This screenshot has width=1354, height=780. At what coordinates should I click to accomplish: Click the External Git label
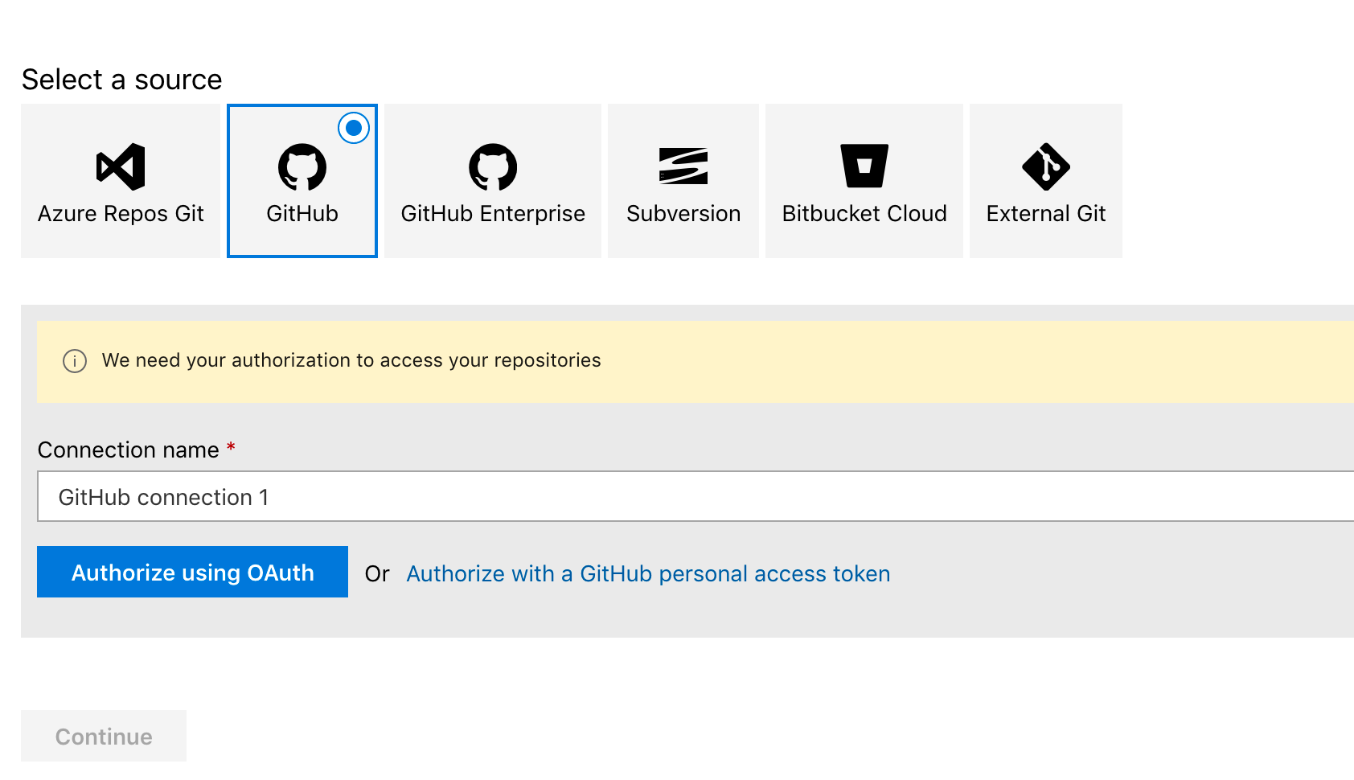1046,213
